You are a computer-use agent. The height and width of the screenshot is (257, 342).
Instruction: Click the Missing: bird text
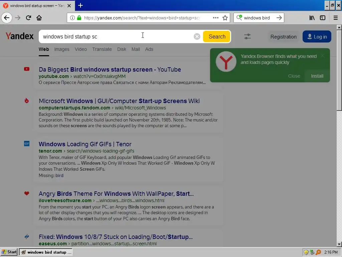tap(51, 175)
